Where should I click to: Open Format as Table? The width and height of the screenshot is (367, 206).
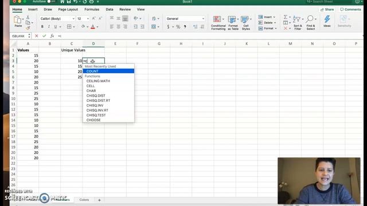click(x=233, y=23)
